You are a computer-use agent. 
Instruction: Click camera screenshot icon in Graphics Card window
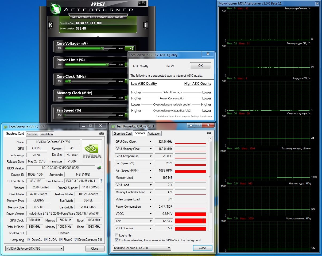click(x=102, y=134)
